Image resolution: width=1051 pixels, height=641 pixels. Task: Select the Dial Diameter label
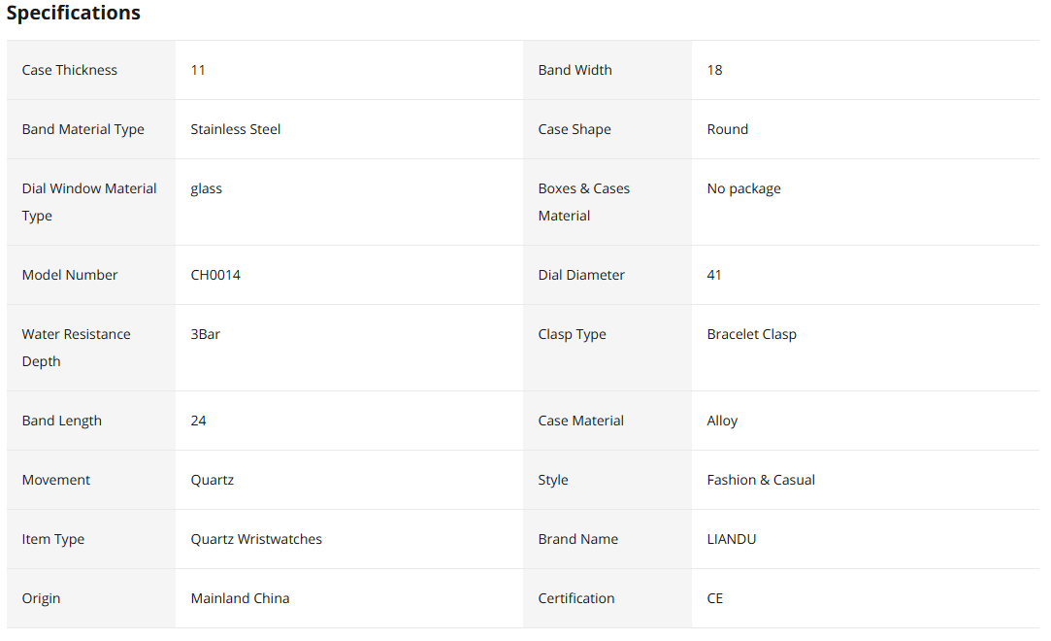pos(581,275)
